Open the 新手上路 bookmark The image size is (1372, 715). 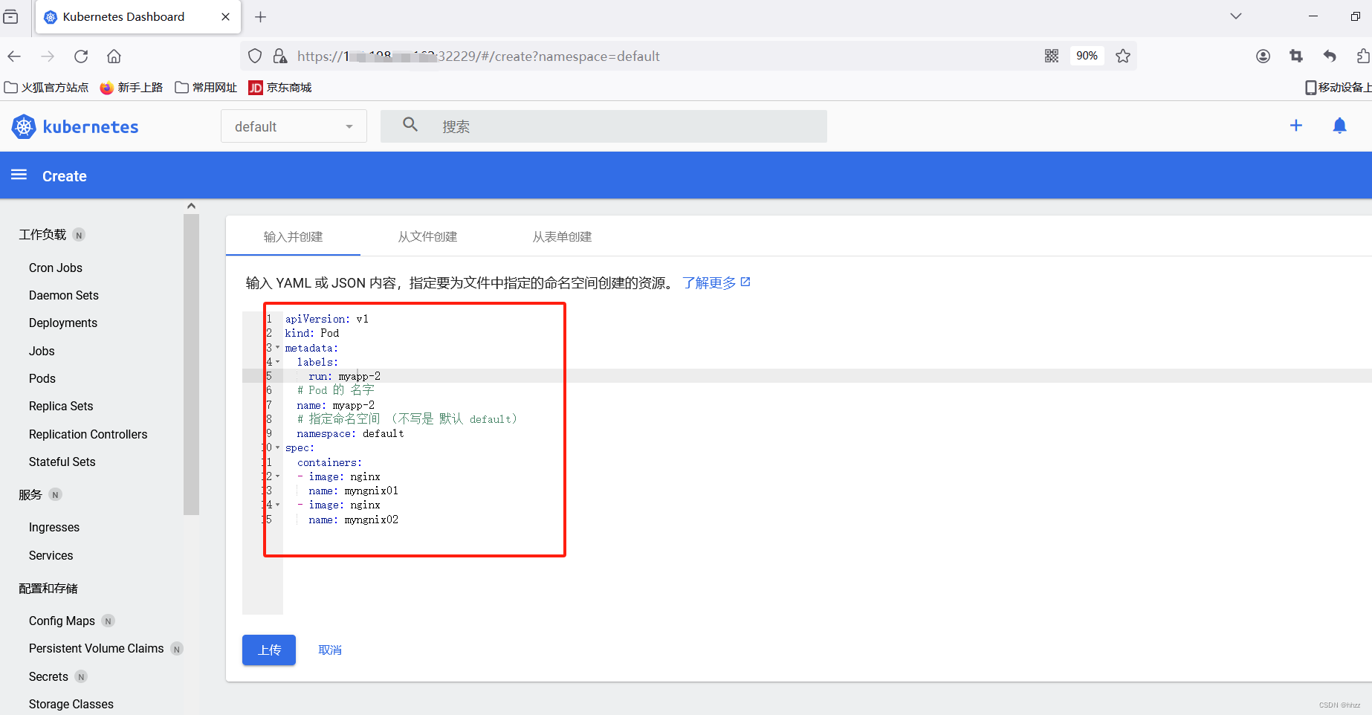click(132, 88)
